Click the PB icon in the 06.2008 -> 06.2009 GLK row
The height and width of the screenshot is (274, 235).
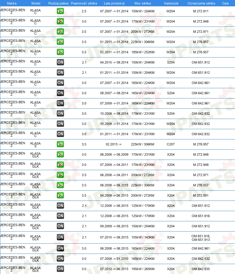click(60, 154)
